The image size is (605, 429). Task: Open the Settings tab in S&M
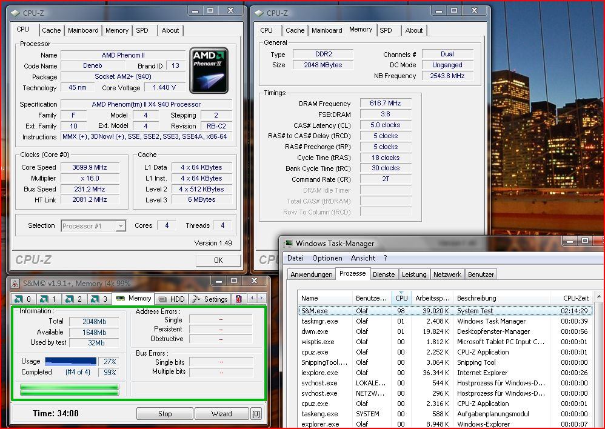(210, 299)
